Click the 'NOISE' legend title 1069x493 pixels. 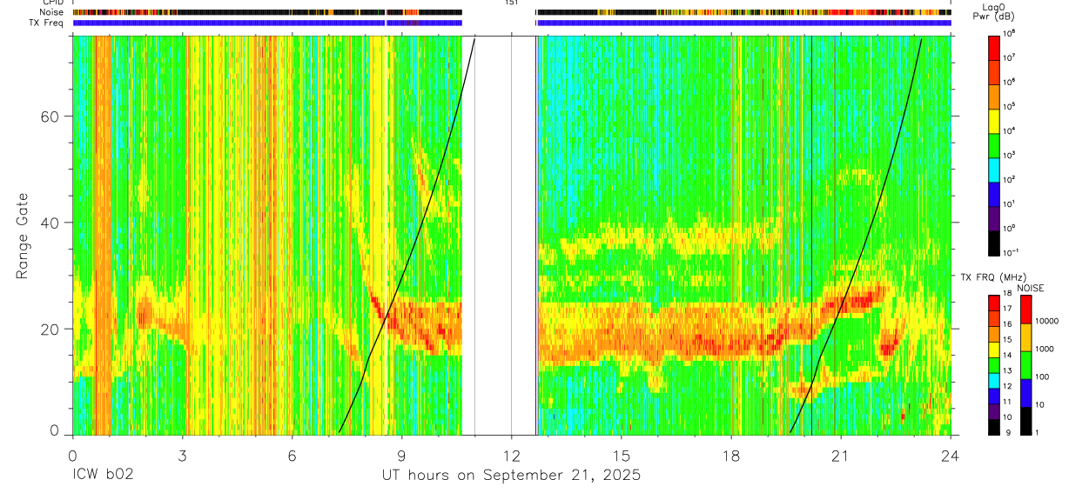pyautogui.click(x=1030, y=287)
